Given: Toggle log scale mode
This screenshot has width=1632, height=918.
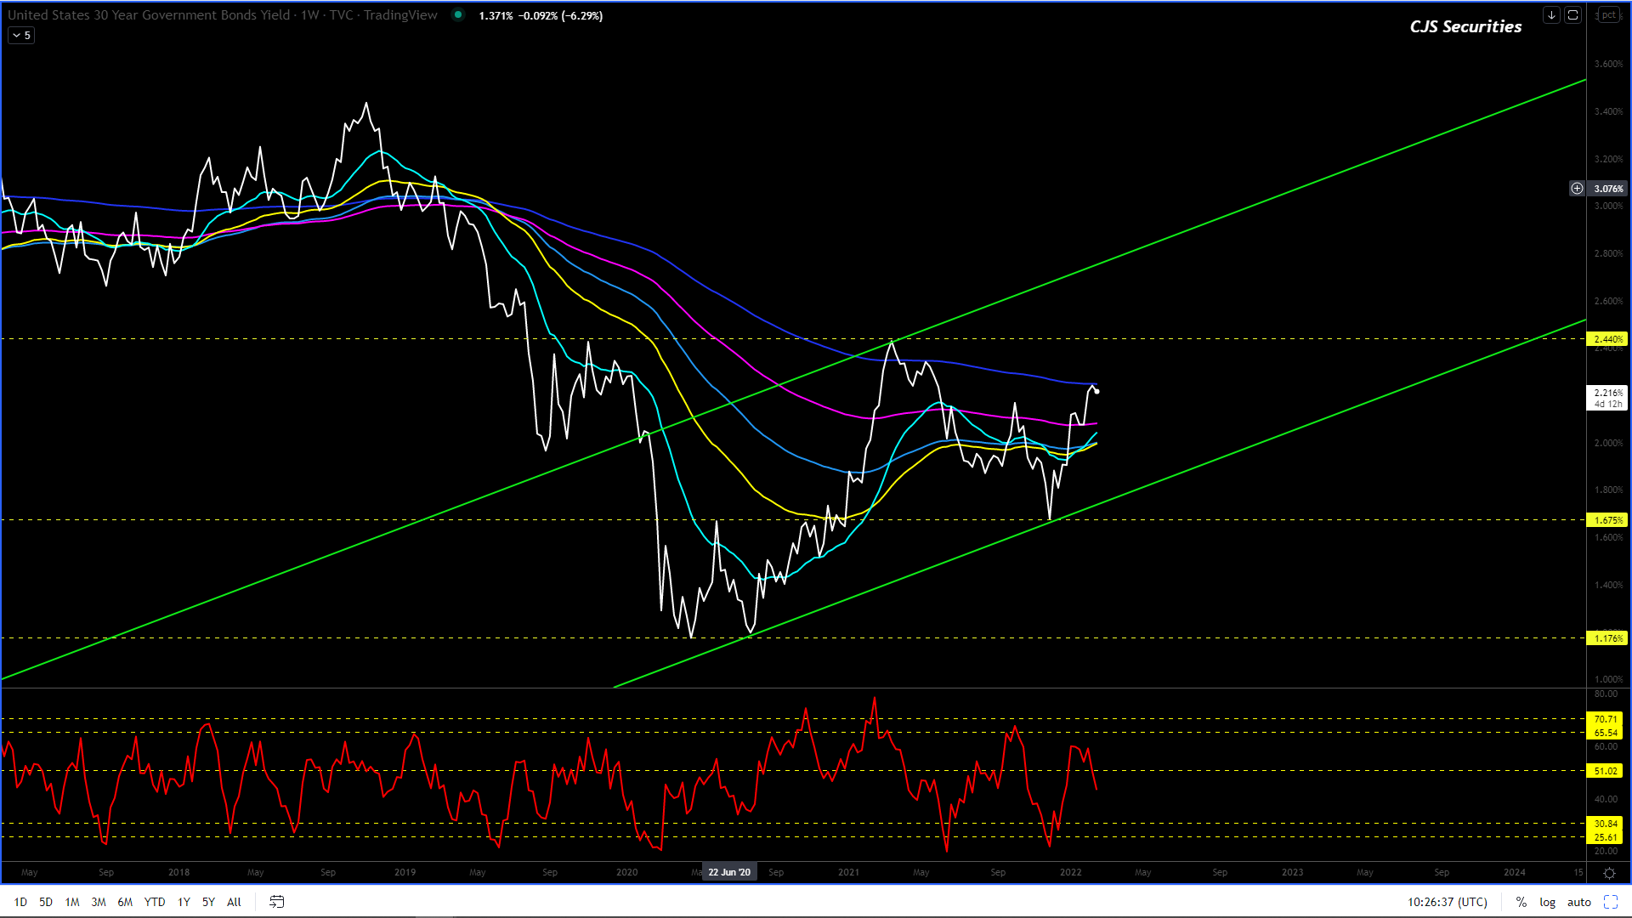Looking at the screenshot, I should click(1547, 902).
